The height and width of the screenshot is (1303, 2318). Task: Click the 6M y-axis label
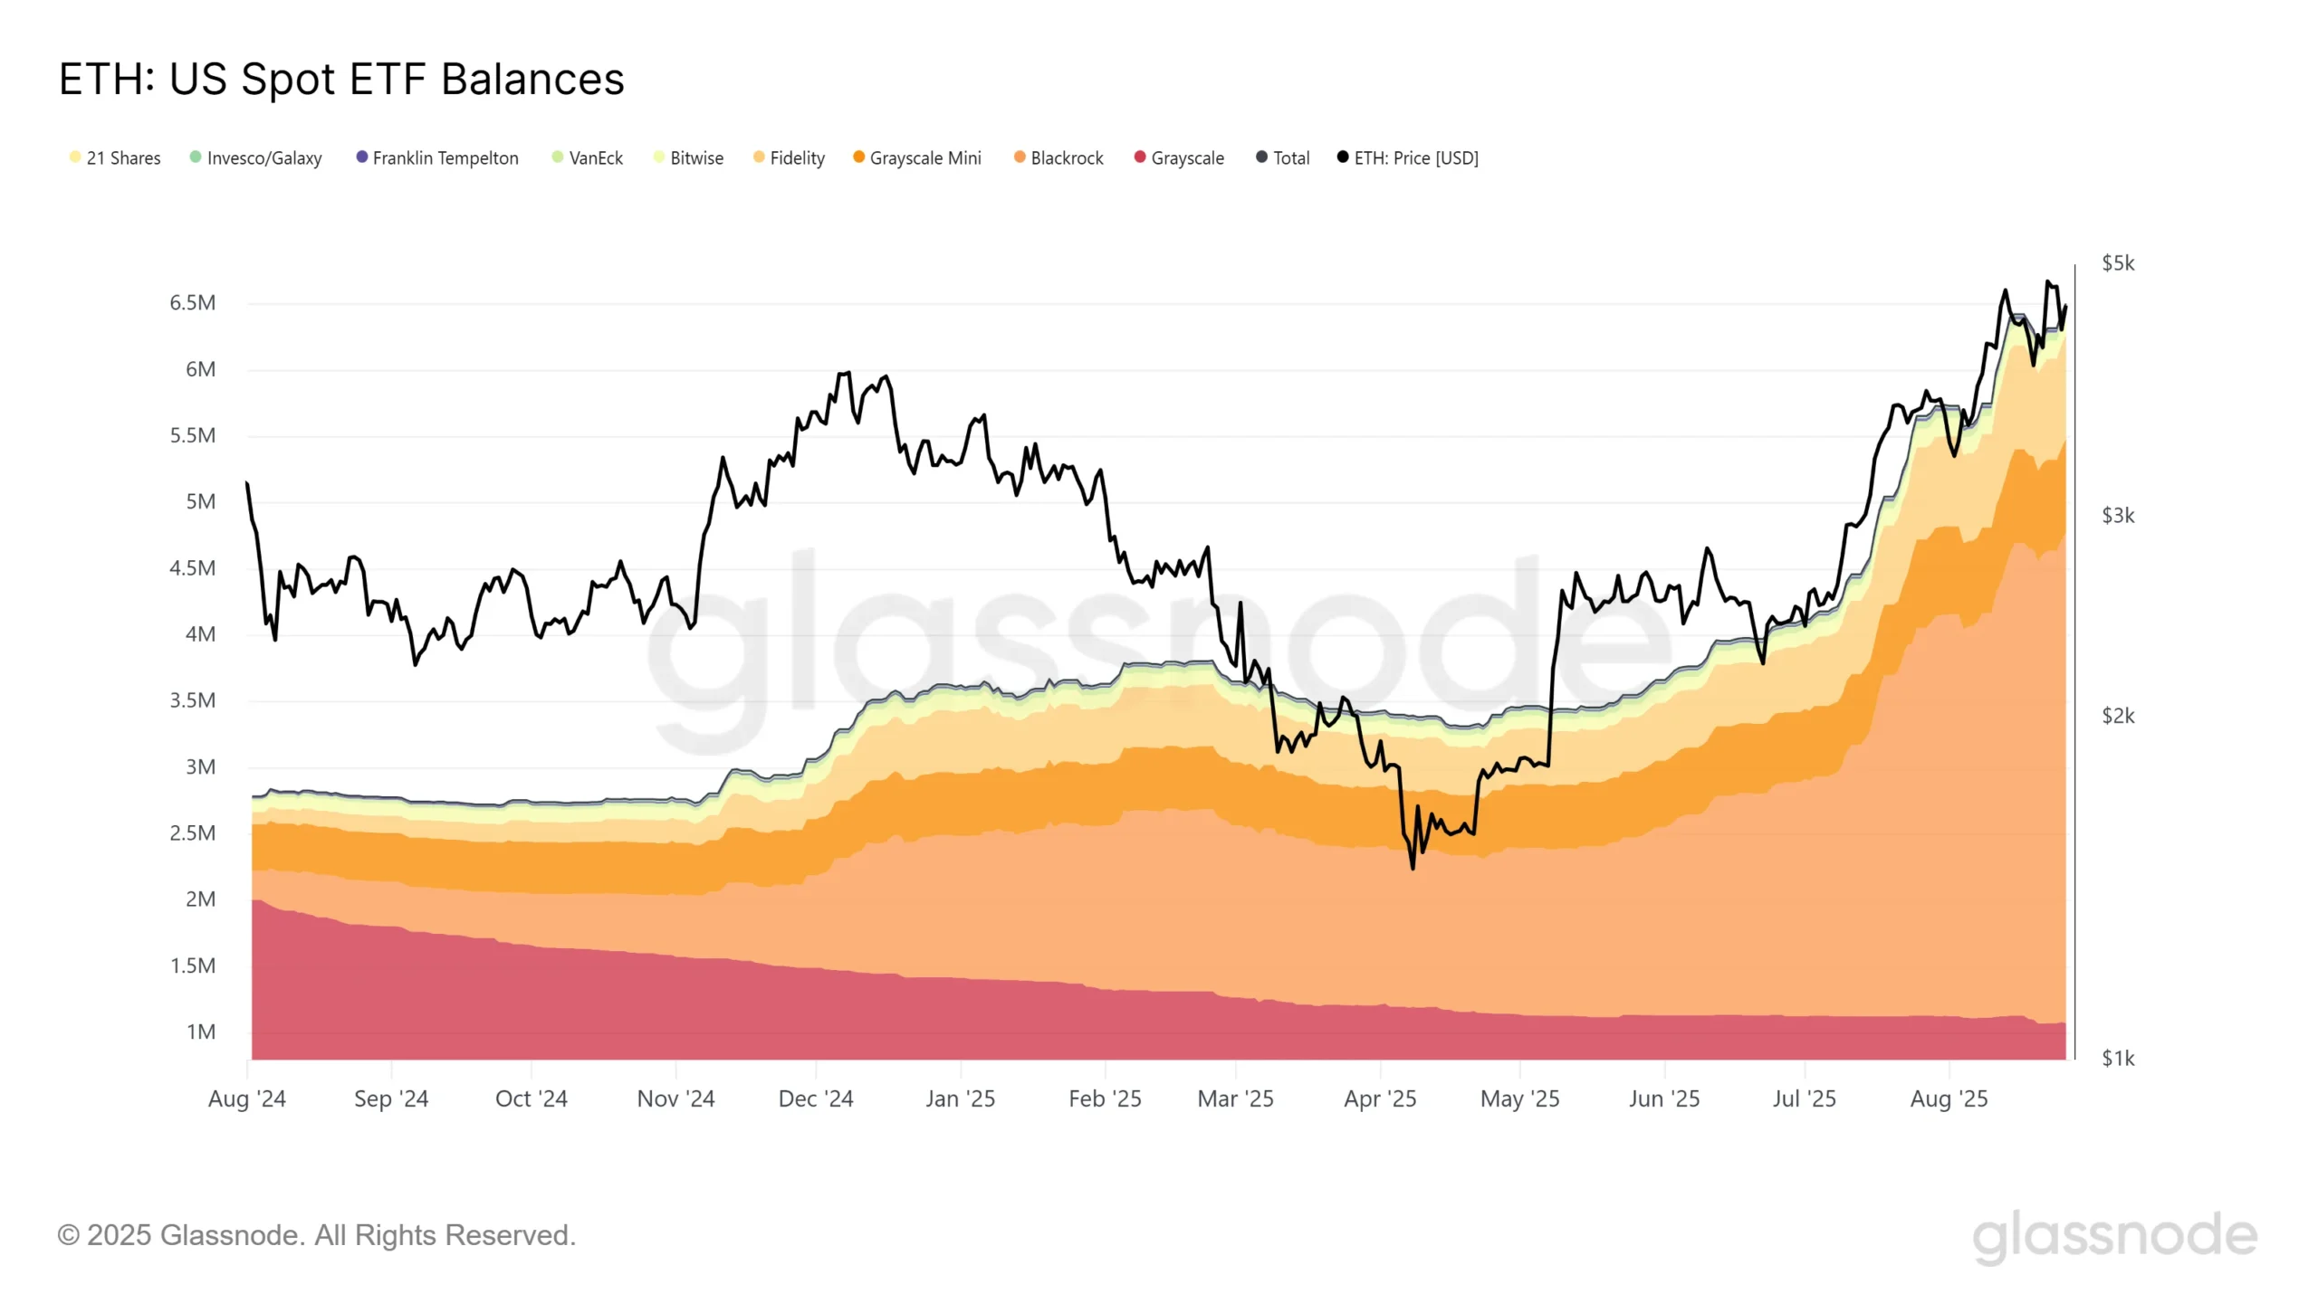click(200, 368)
